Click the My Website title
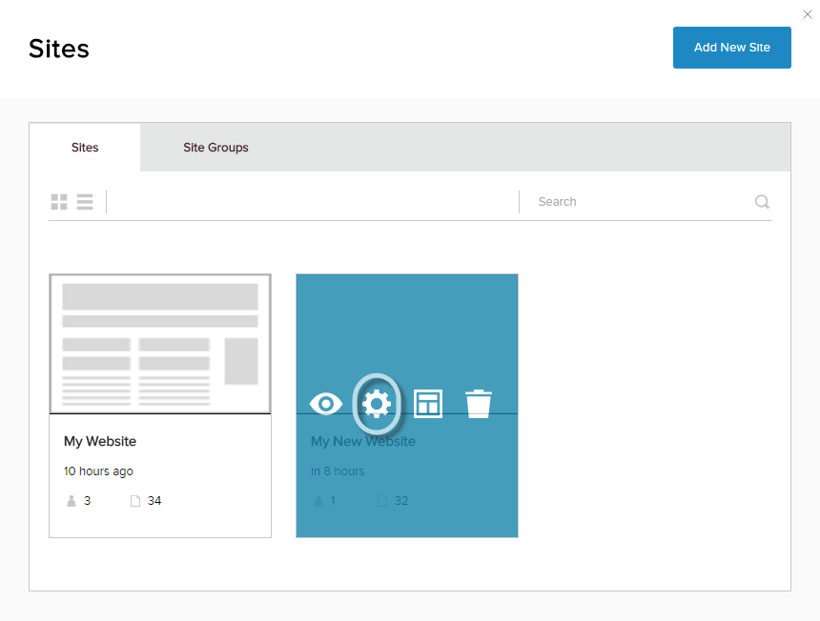Viewport: 820px width, 621px height. pos(100,441)
